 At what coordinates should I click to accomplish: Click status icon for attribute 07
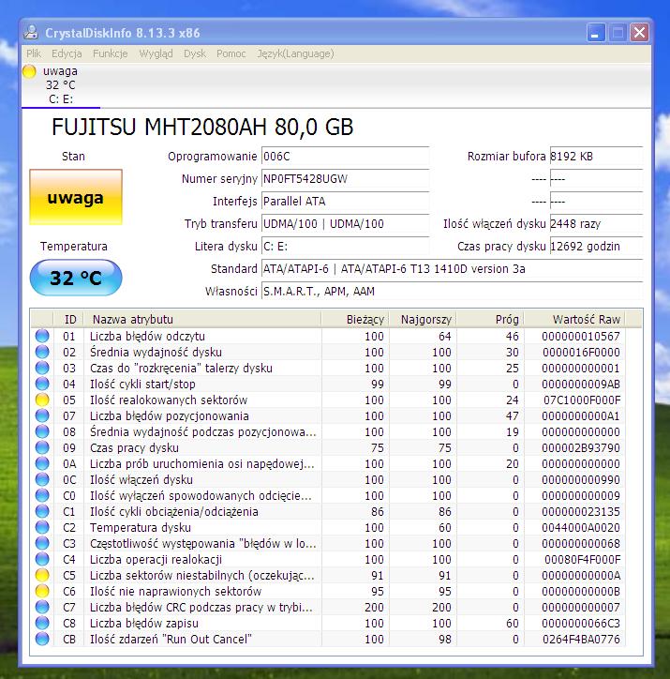click(x=42, y=415)
